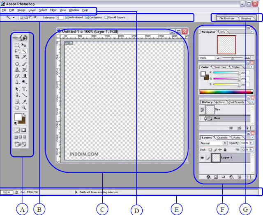Pick the Lasso tool
Viewport: 263px width, 215px height.
(17, 51)
